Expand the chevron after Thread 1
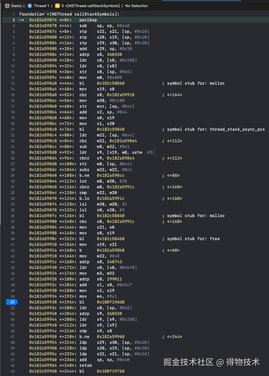The image size is (269, 376). click(x=51, y=6)
